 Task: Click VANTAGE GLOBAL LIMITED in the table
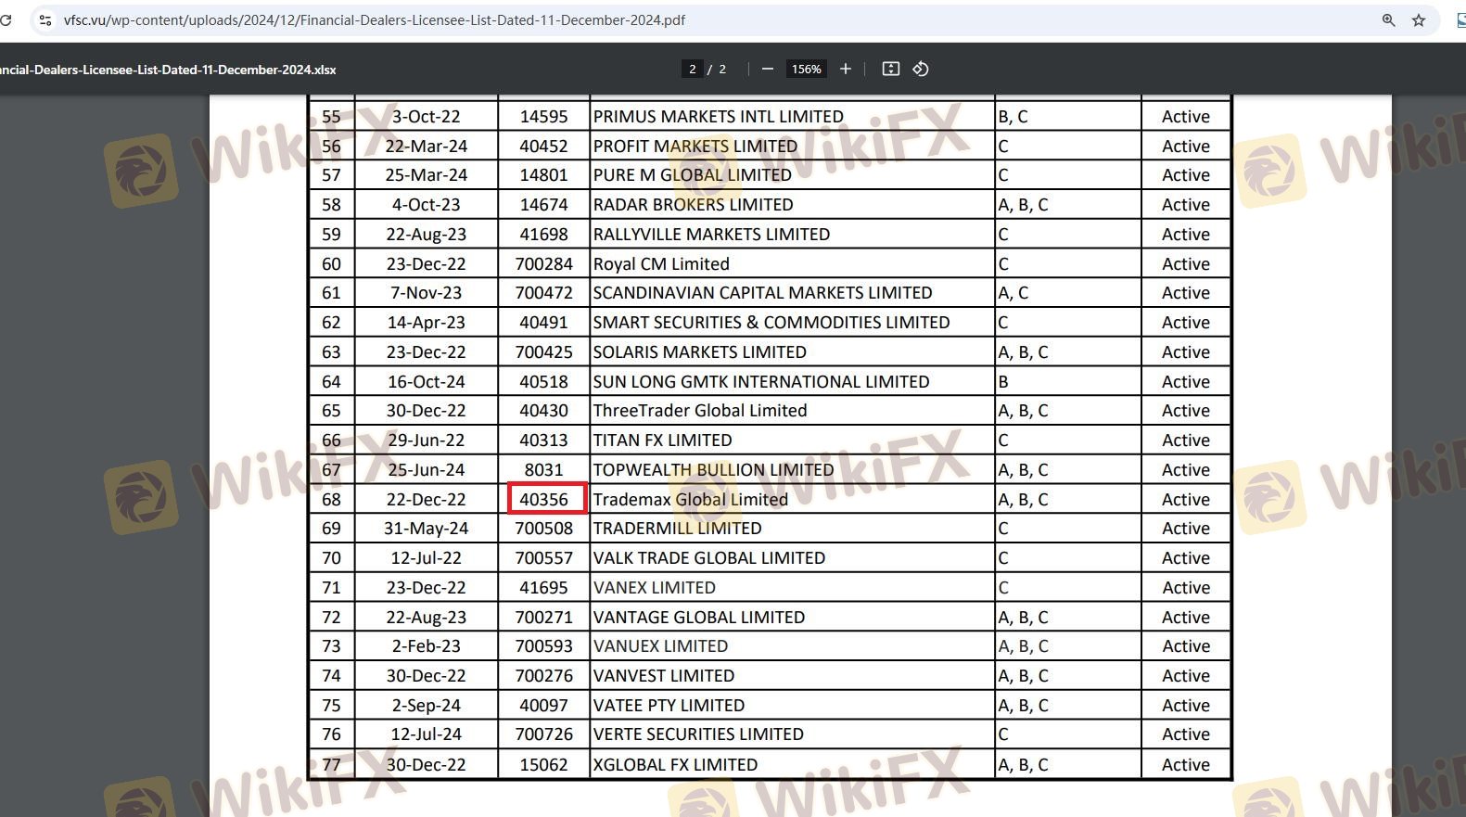(698, 617)
